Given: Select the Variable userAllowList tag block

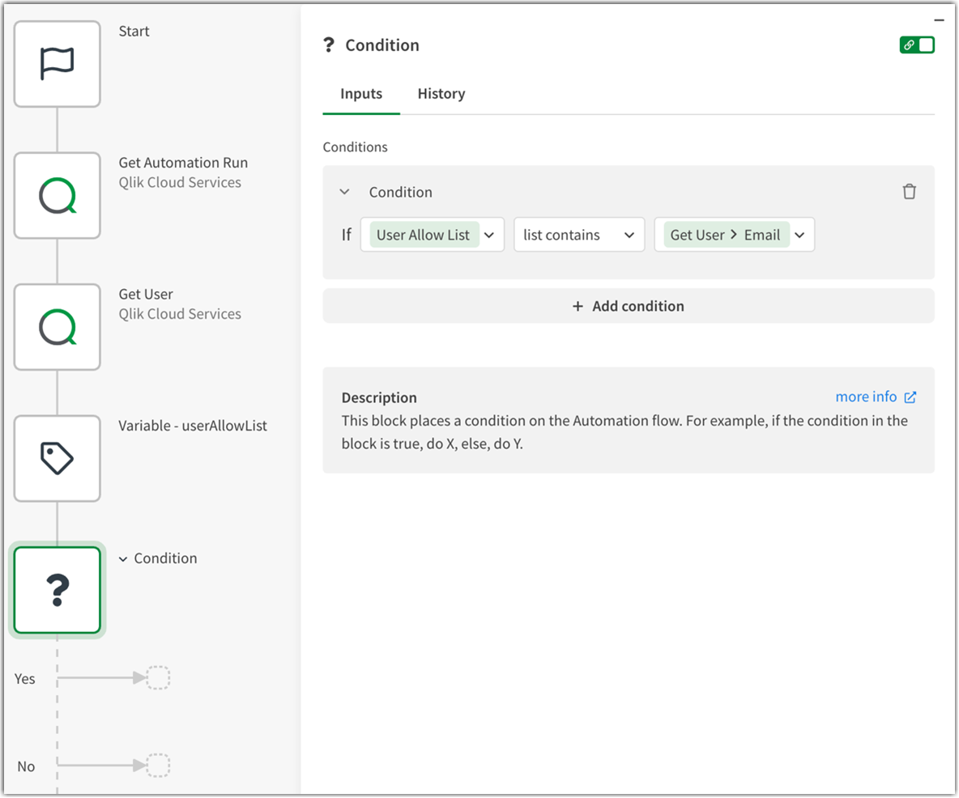Looking at the screenshot, I should (x=58, y=459).
